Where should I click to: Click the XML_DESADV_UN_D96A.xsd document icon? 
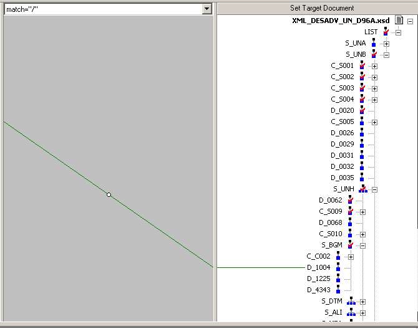[x=399, y=21]
